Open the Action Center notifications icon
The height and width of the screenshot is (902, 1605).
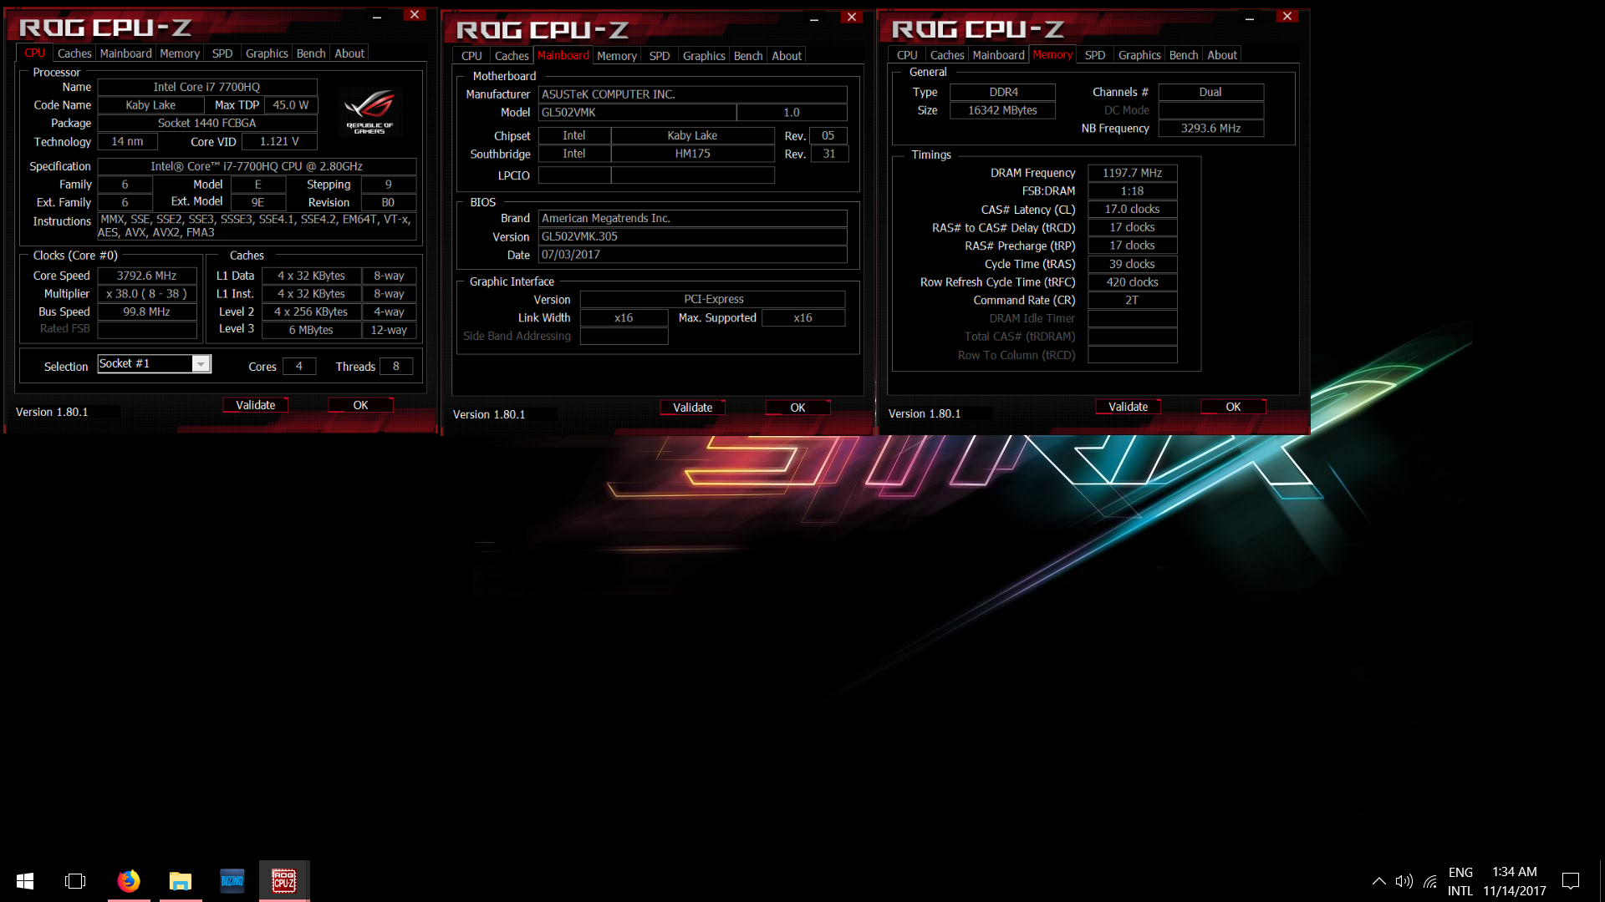pyautogui.click(x=1571, y=881)
